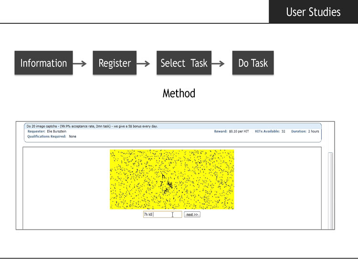Click the Duration 2 hours label
Screen dimensions: 358x269
pyautogui.click(x=305, y=131)
